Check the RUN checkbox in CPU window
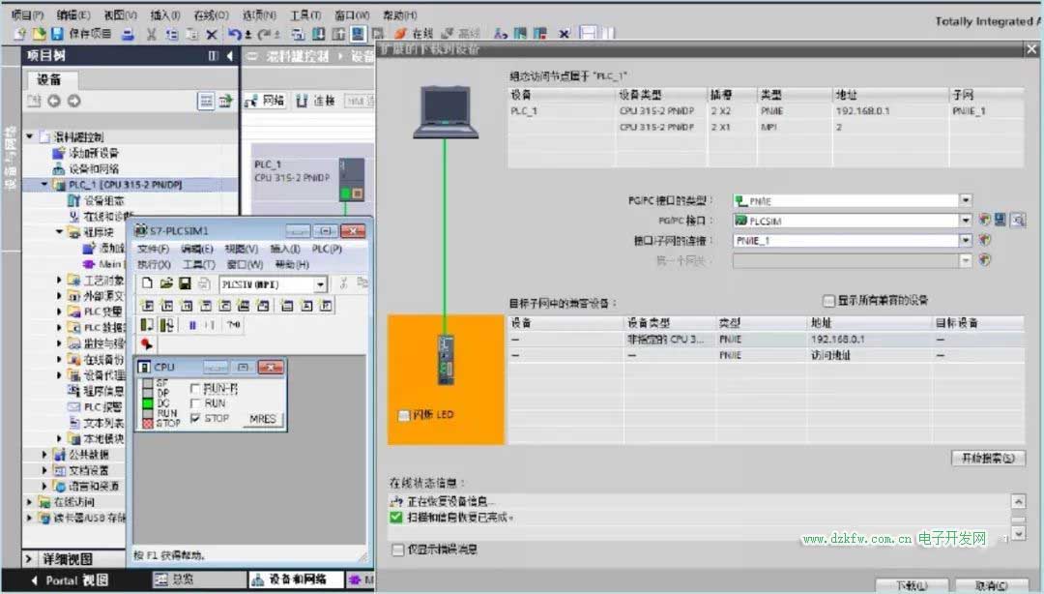Viewport: 1044px width, 594px height. [x=195, y=403]
